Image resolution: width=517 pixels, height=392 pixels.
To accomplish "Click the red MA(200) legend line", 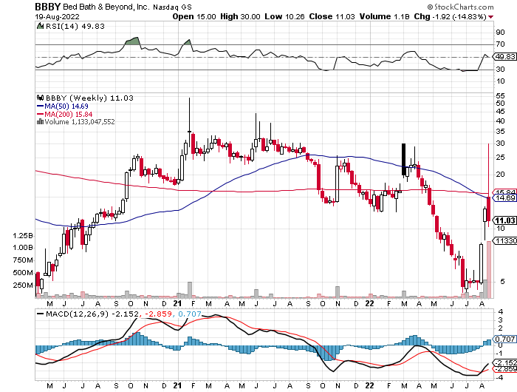I will (x=40, y=114).
